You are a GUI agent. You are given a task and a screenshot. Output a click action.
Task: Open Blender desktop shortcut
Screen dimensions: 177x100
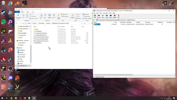pos(17,4)
